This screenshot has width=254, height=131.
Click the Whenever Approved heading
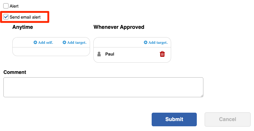(119, 27)
